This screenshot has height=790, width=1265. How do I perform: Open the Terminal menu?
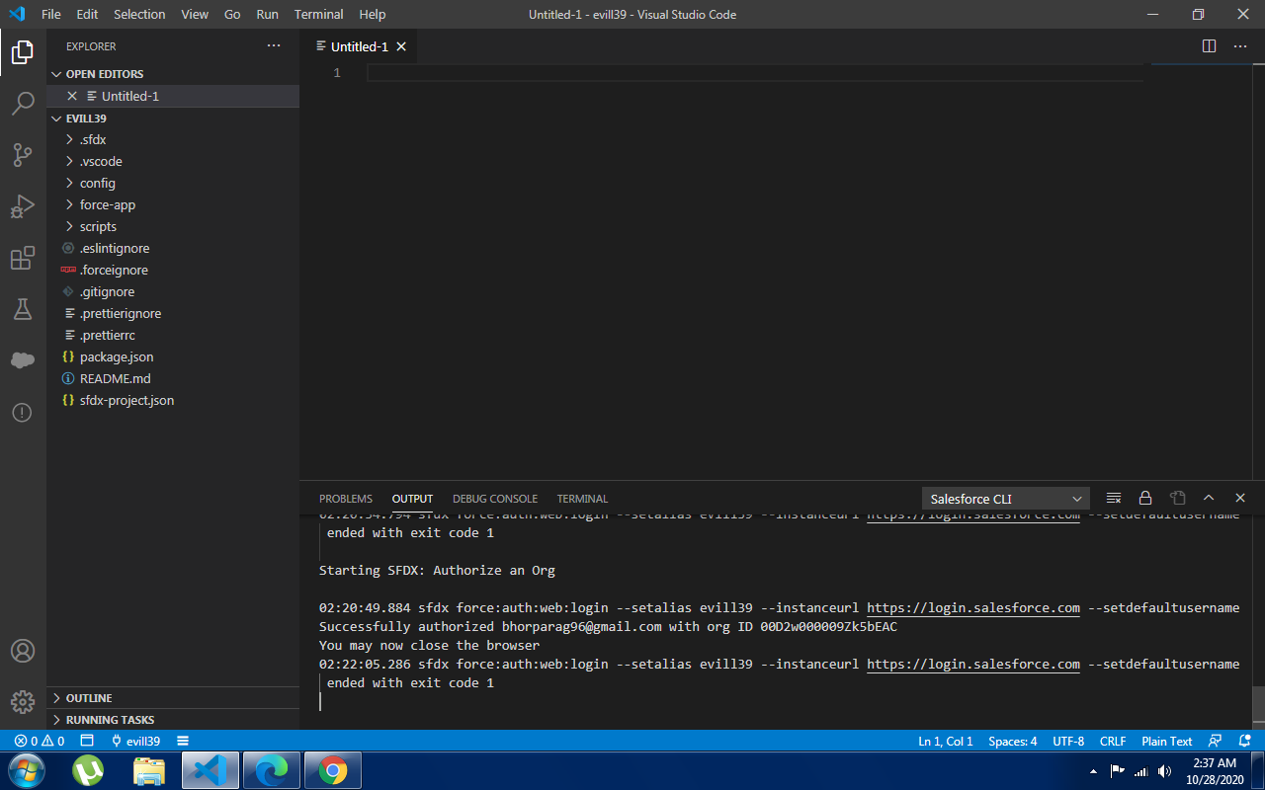(x=318, y=14)
